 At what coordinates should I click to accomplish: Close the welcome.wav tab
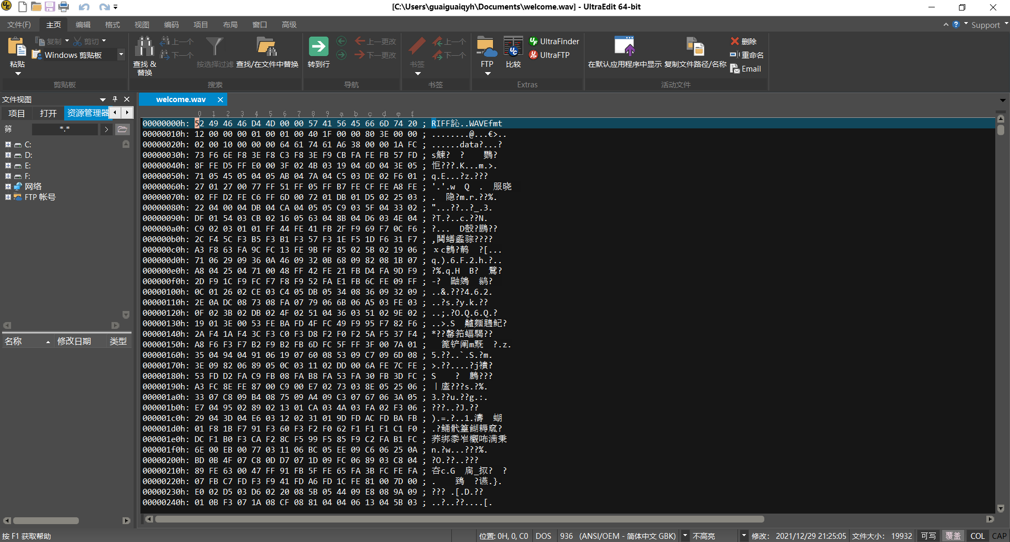pyautogui.click(x=220, y=99)
